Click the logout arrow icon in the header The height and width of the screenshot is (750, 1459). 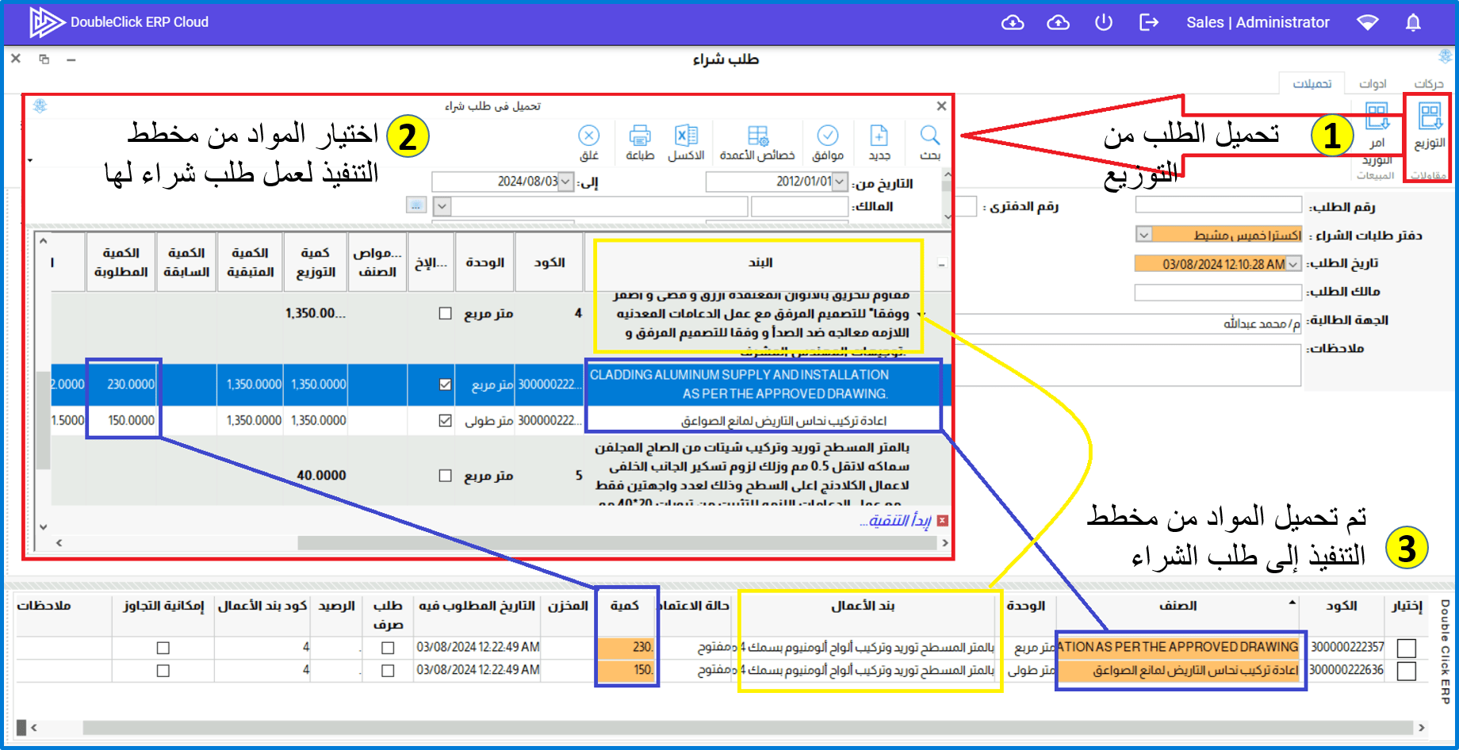pyautogui.click(x=1149, y=22)
